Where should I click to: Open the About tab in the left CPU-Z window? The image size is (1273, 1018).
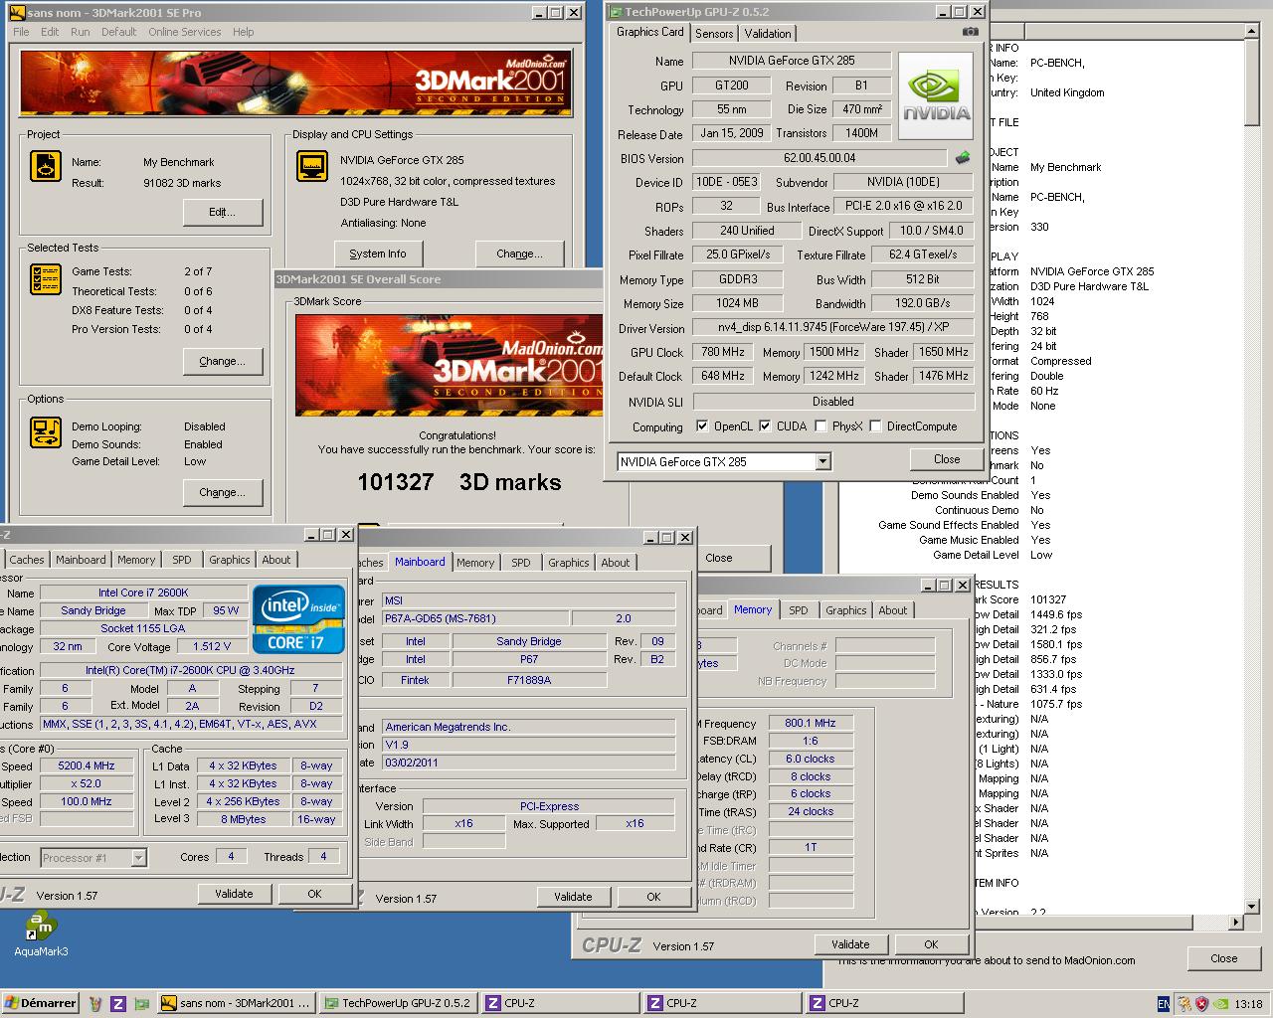click(x=276, y=560)
